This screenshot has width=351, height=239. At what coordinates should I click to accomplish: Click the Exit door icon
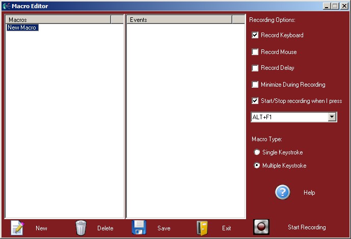point(202,228)
